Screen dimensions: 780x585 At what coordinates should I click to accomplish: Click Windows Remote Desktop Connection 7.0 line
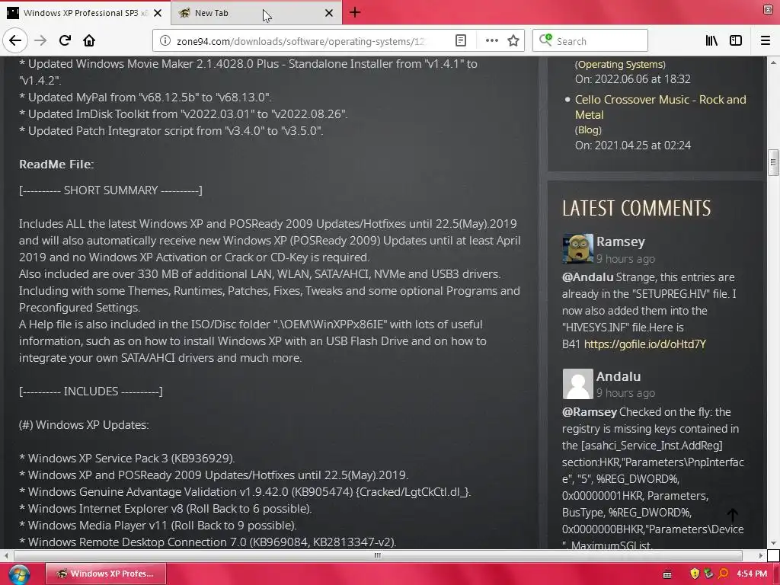point(207,542)
